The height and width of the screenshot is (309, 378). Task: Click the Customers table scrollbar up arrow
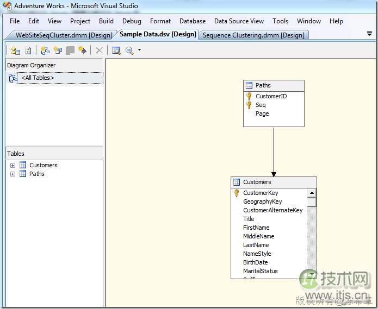click(312, 193)
